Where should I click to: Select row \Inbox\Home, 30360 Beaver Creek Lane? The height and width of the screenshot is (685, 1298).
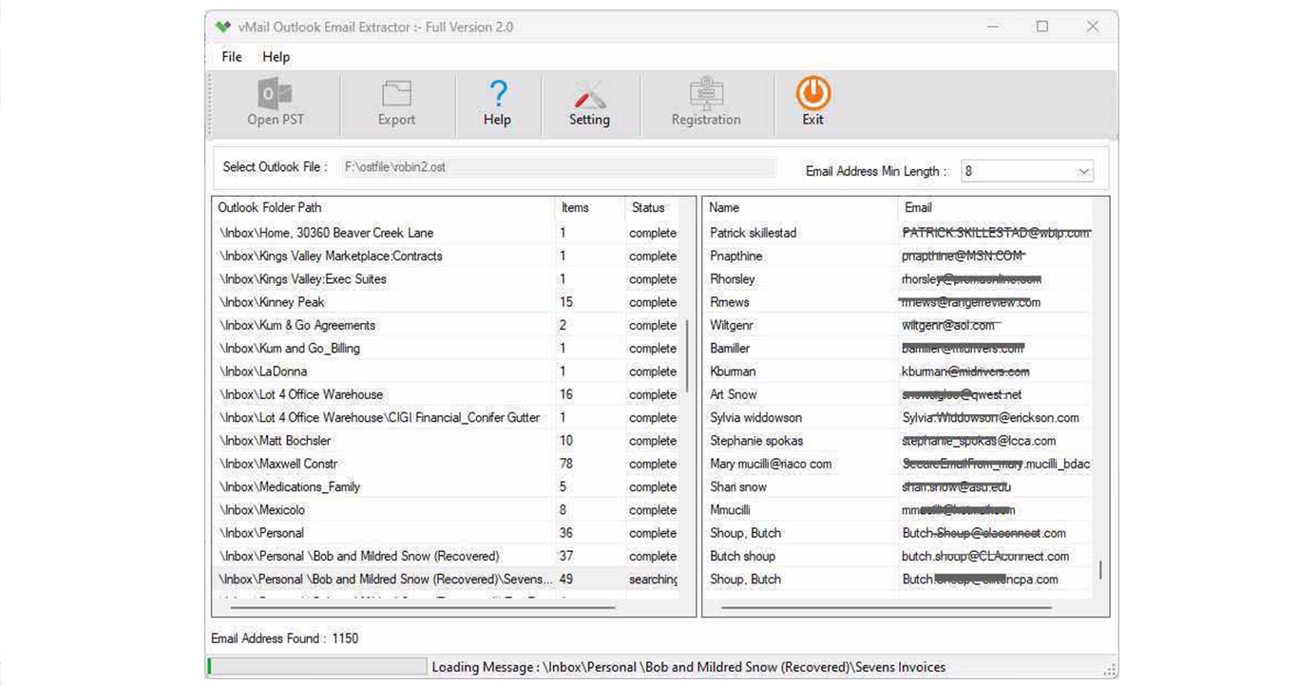(445, 233)
